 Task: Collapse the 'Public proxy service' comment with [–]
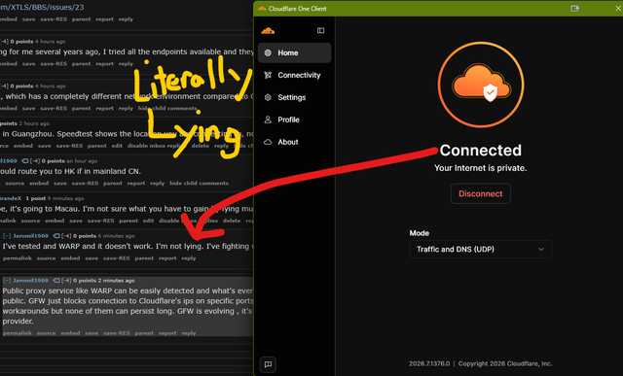[x=7, y=281]
